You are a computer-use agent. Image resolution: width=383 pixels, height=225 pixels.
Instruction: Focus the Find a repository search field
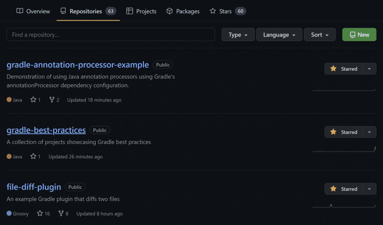[111, 35]
